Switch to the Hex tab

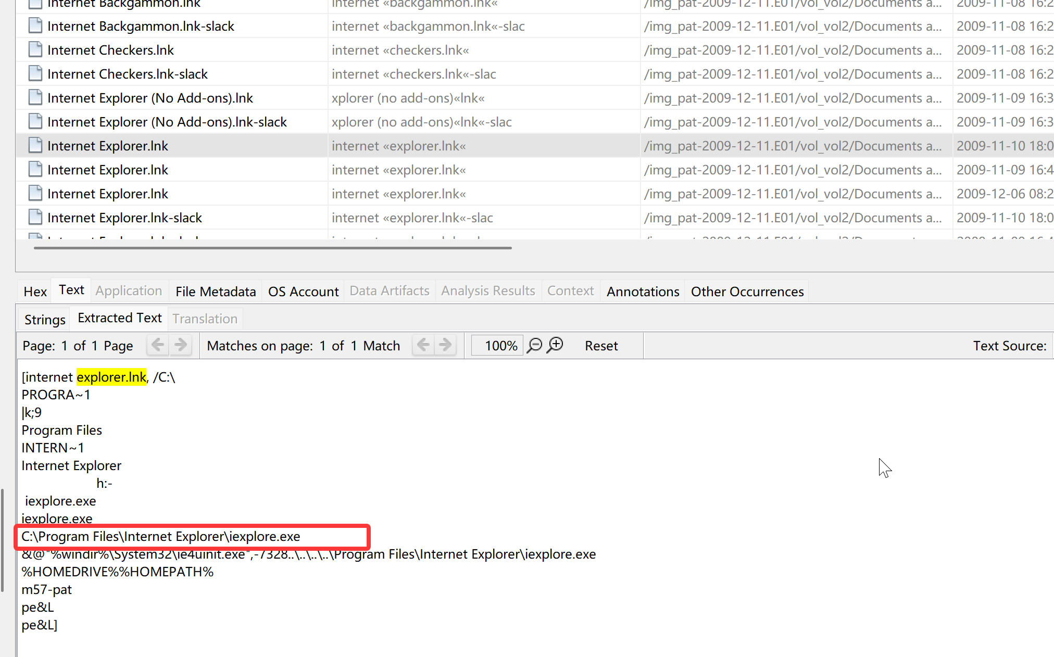coord(35,292)
